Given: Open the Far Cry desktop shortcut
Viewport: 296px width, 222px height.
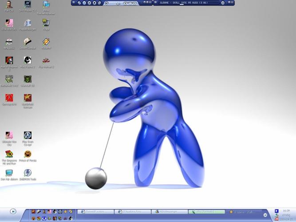Looking at the screenshot, I should pyautogui.click(x=9, y=5).
